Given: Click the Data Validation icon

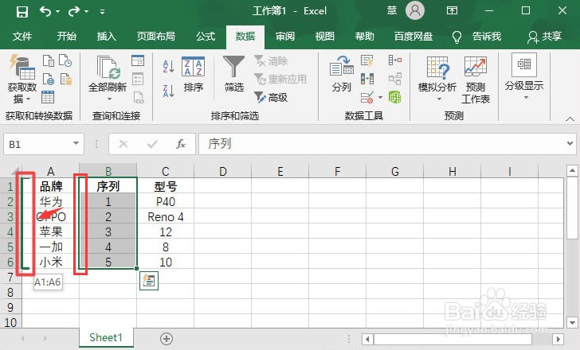Looking at the screenshot, I should pos(367,98).
